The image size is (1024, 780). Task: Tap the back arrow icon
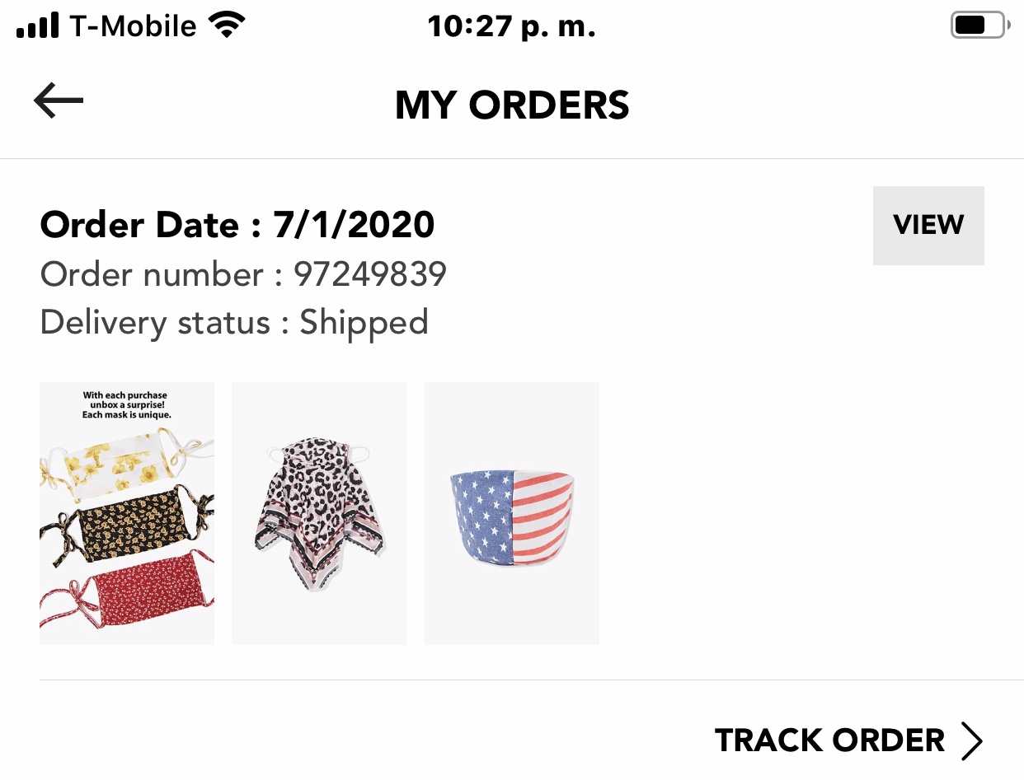point(59,100)
